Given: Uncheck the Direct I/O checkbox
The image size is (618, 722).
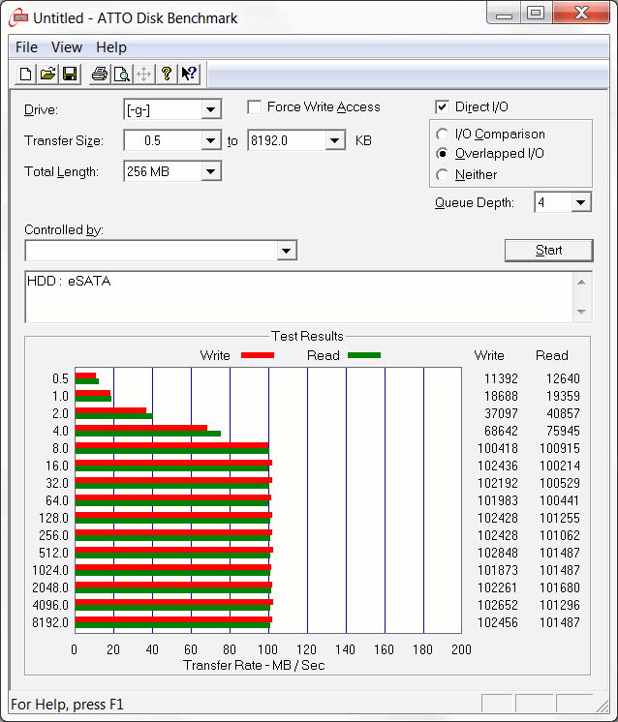Looking at the screenshot, I should click(443, 107).
